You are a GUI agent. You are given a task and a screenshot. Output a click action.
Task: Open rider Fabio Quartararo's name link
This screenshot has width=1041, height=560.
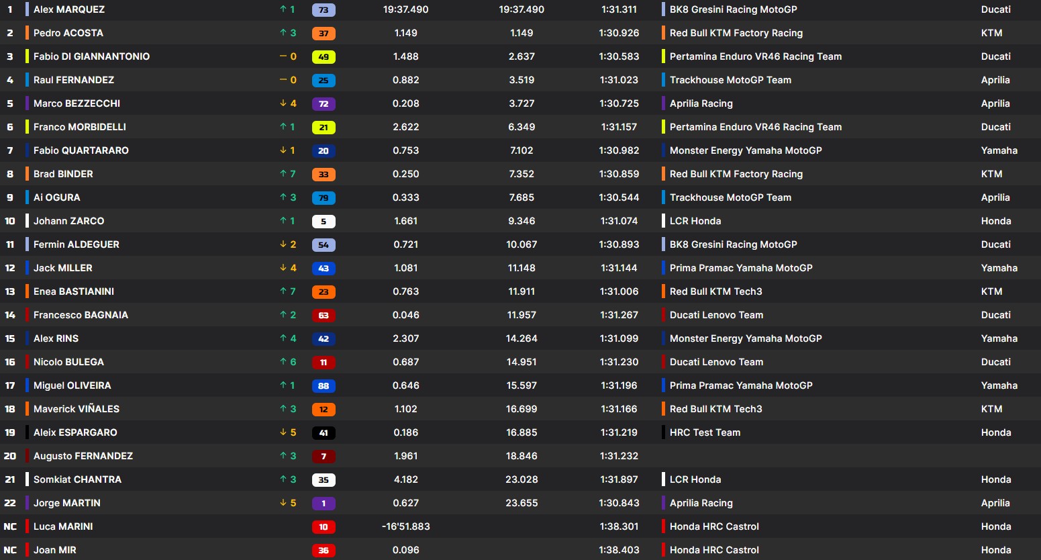point(81,150)
